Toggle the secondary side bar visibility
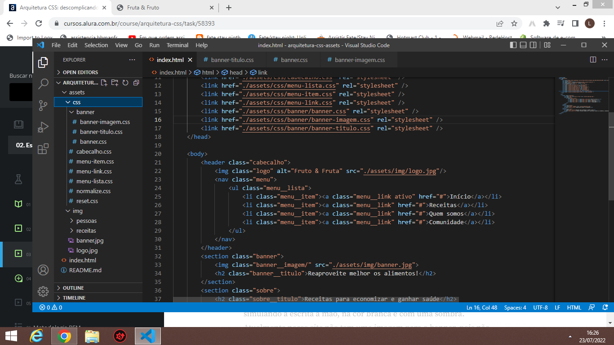Screen dimensions: 614x345 [533, 45]
